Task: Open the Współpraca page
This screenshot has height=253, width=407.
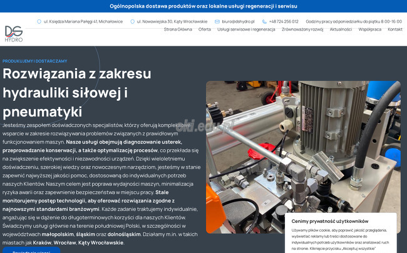Action: (370, 29)
